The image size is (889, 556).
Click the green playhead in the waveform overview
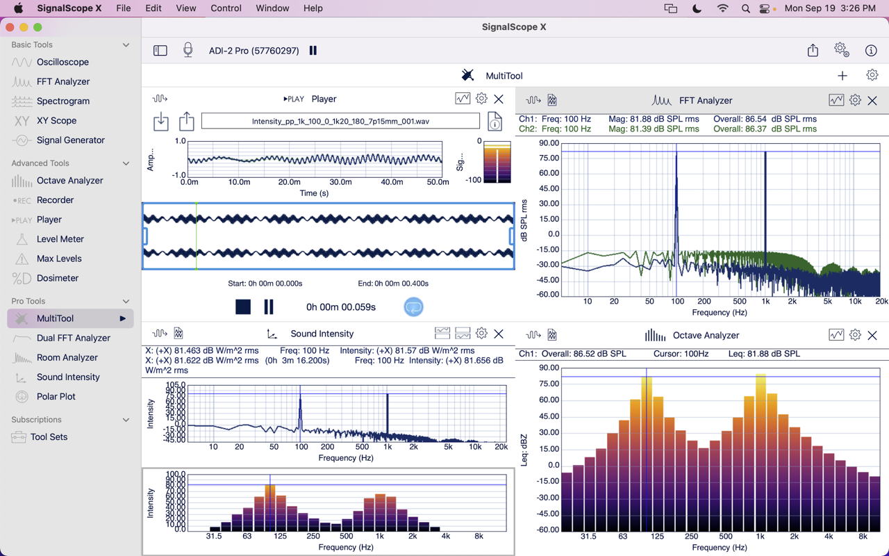pyautogui.click(x=197, y=236)
